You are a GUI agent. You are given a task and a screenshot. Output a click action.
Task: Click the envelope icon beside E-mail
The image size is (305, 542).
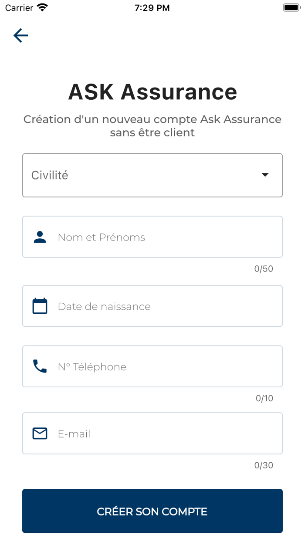[x=40, y=433]
